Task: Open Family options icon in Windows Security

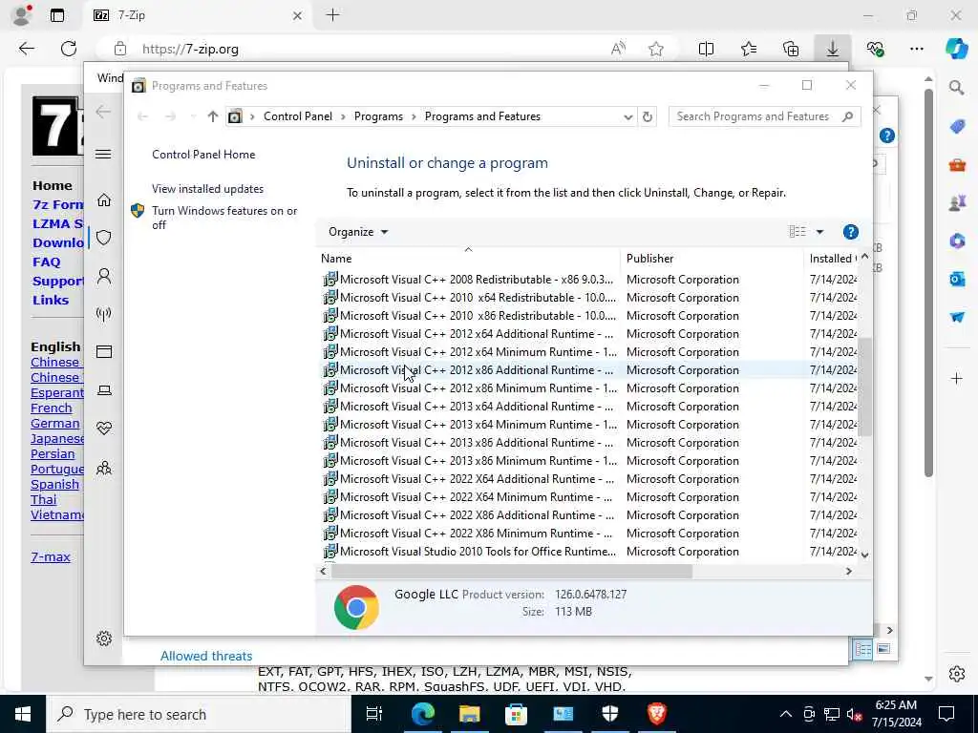Action: pos(104,468)
